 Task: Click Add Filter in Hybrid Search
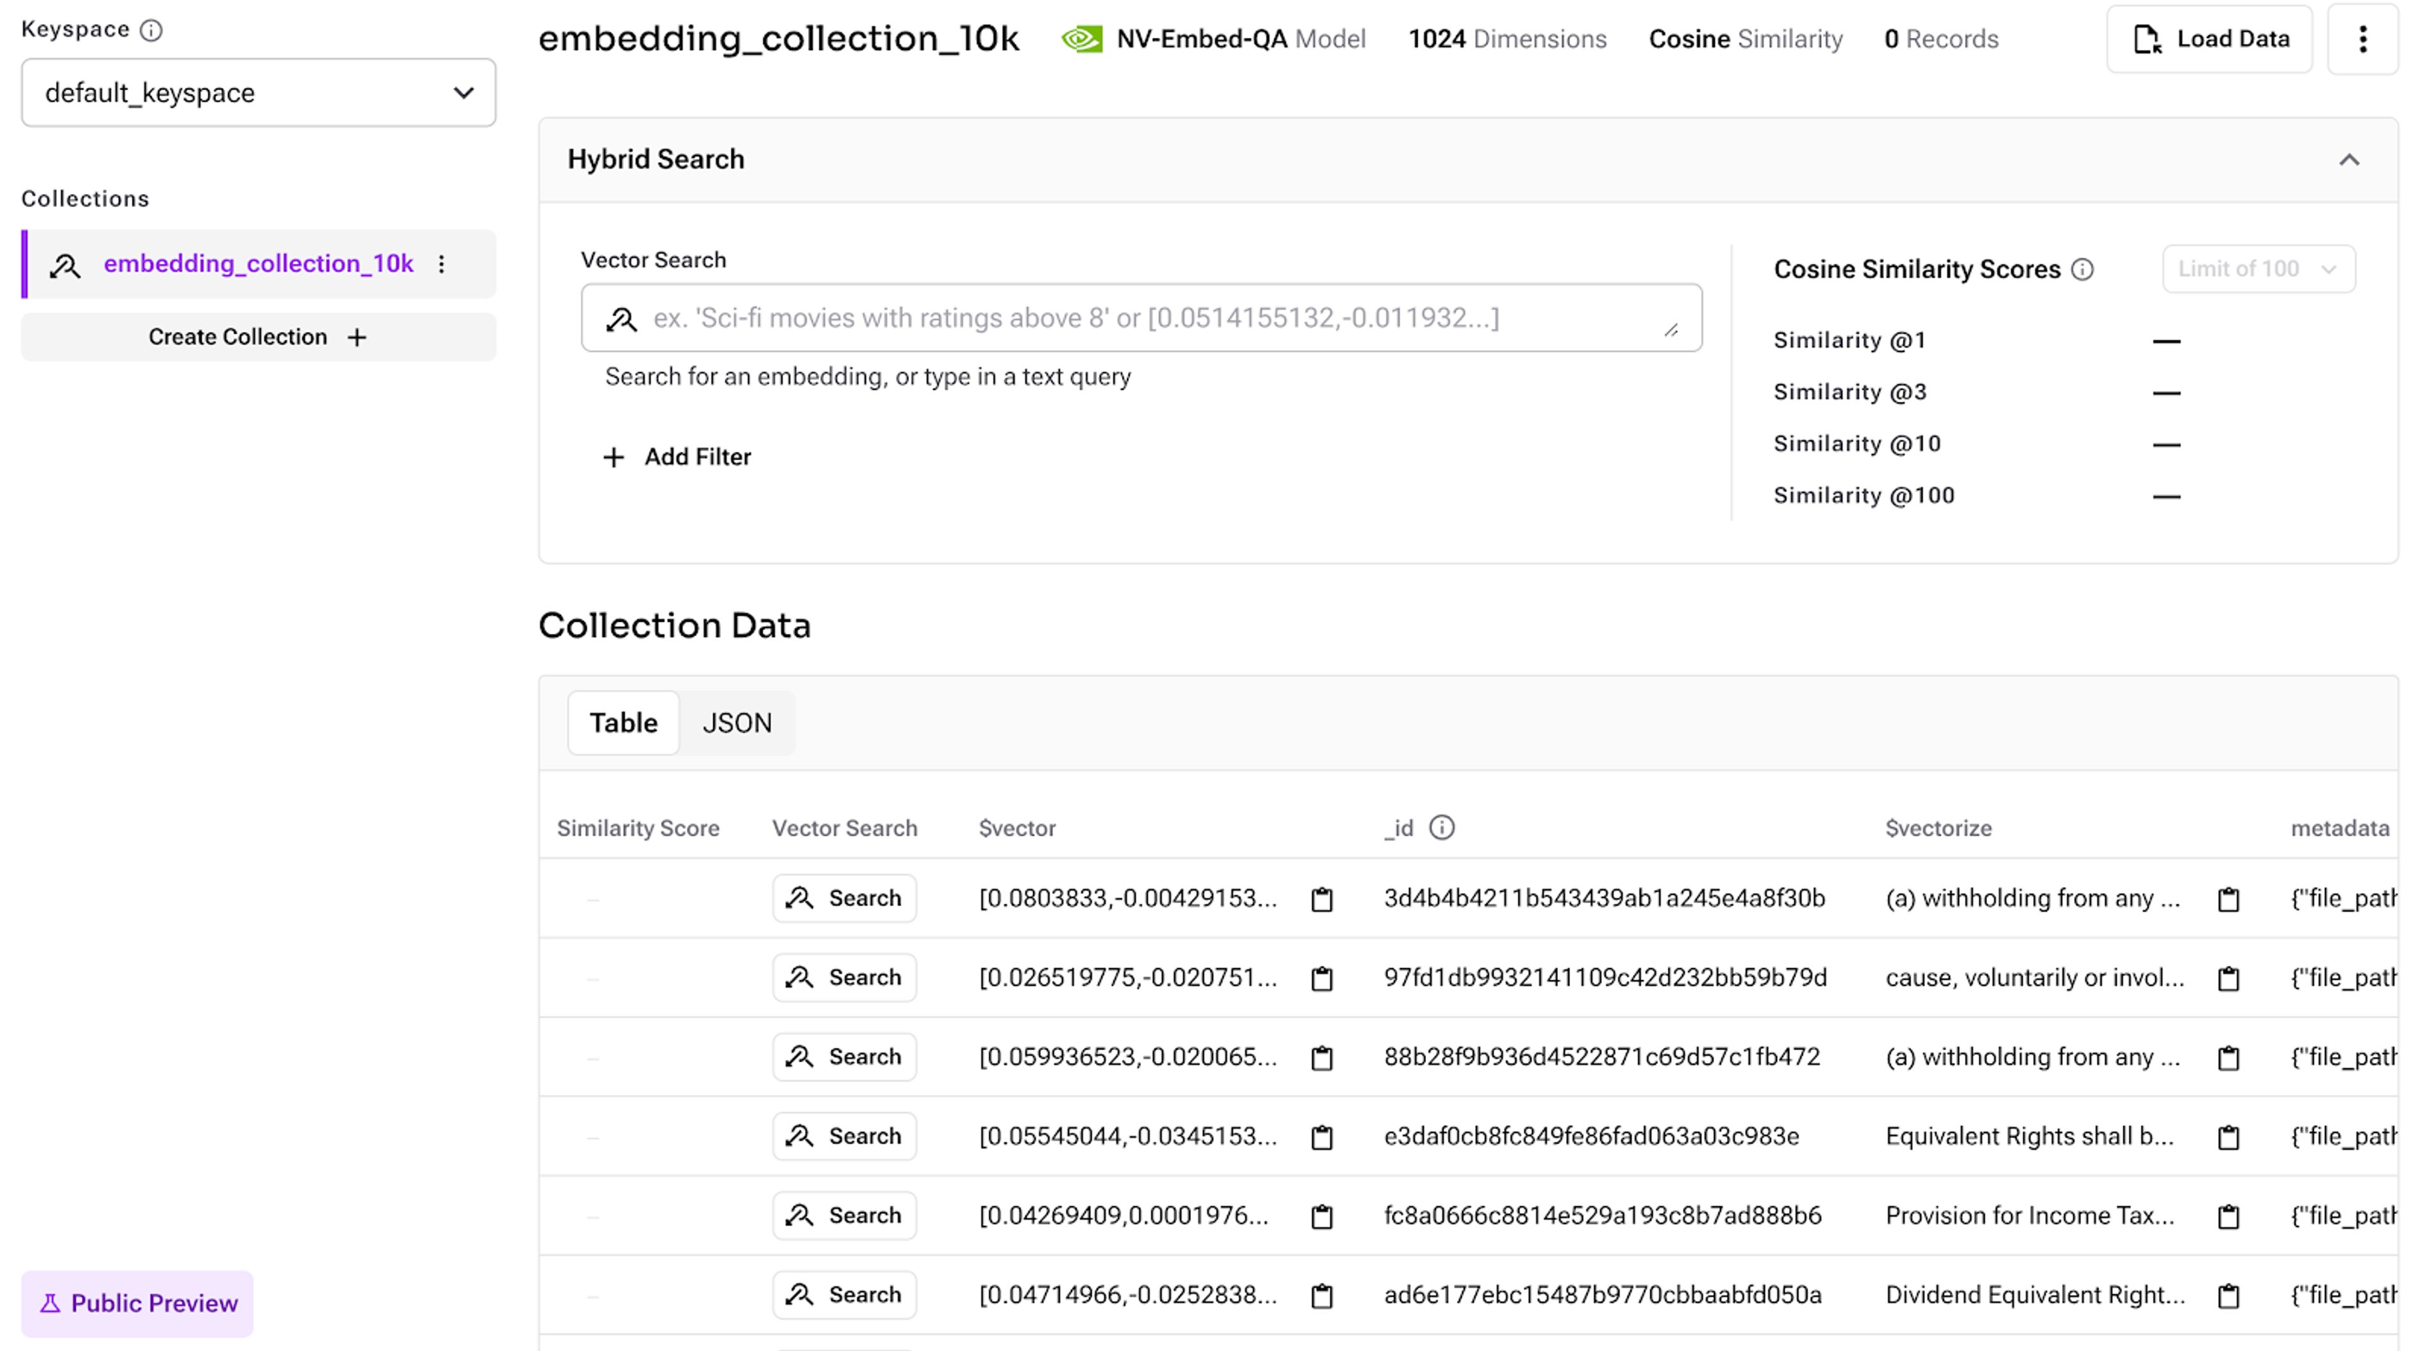click(677, 457)
